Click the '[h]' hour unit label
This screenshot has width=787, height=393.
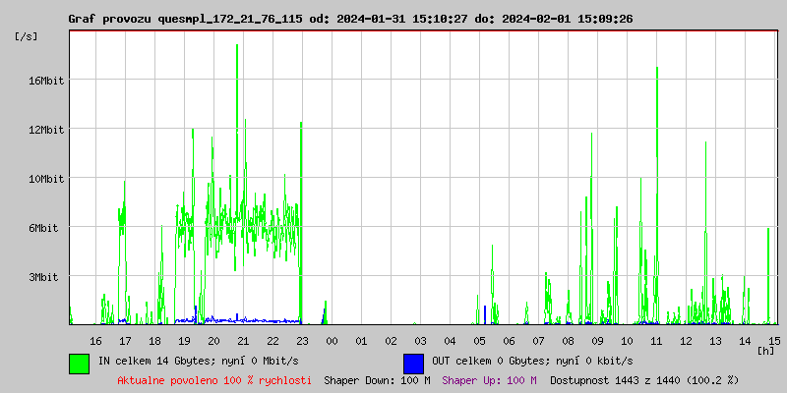click(x=766, y=350)
